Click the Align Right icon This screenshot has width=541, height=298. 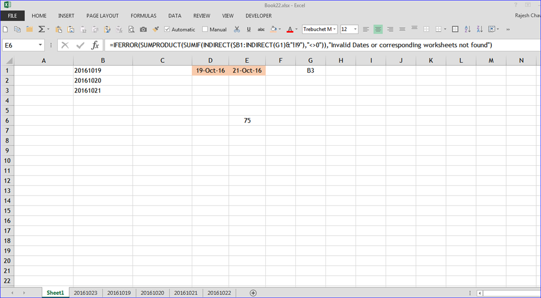tap(390, 29)
